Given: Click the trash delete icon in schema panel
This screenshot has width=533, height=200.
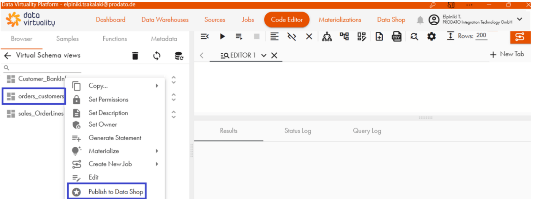Looking at the screenshot, I should 135,55.
